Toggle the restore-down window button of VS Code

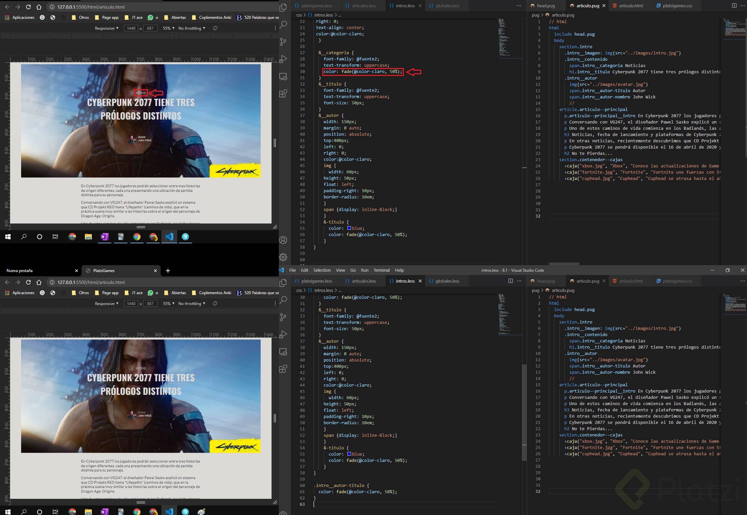tap(728, 270)
